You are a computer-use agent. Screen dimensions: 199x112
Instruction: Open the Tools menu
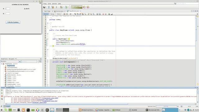click(x=49, y=4)
